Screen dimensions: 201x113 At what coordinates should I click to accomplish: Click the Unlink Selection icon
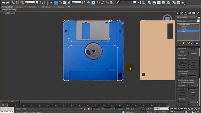pyautogui.click(x=18, y=3)
